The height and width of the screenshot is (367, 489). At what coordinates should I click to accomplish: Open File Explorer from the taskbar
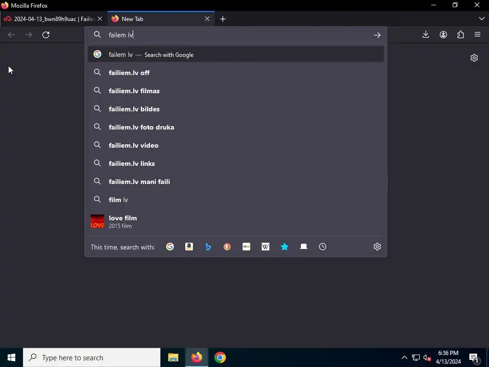click(173, 357)
